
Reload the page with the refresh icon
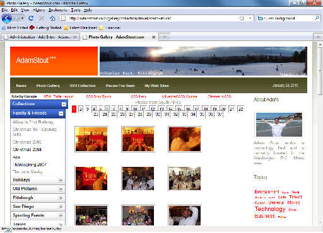click(31, 18)
